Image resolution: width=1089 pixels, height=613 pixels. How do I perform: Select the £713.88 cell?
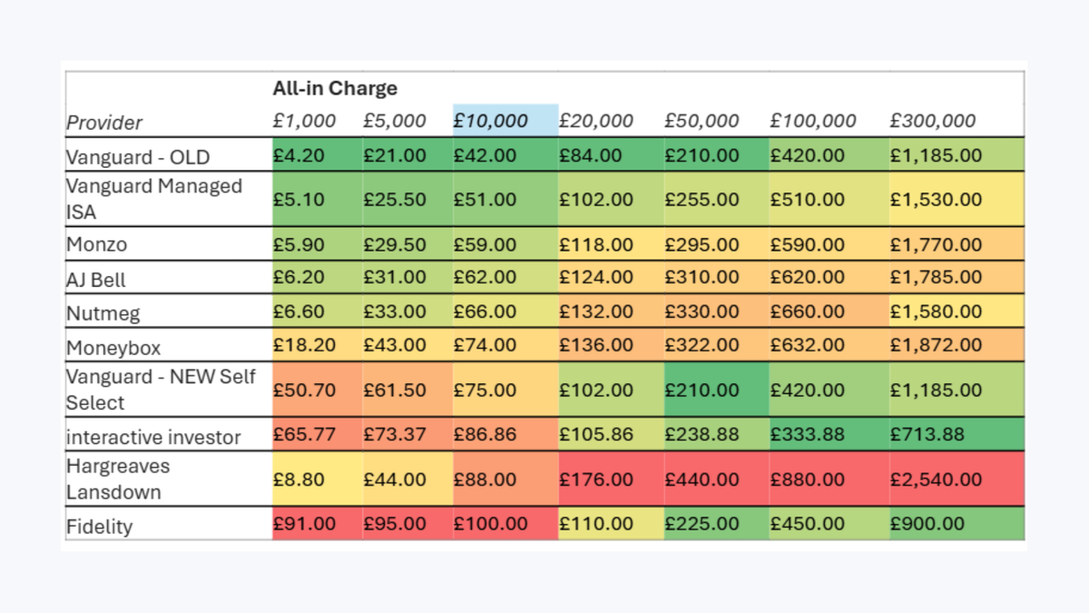(x=957, y=434)
